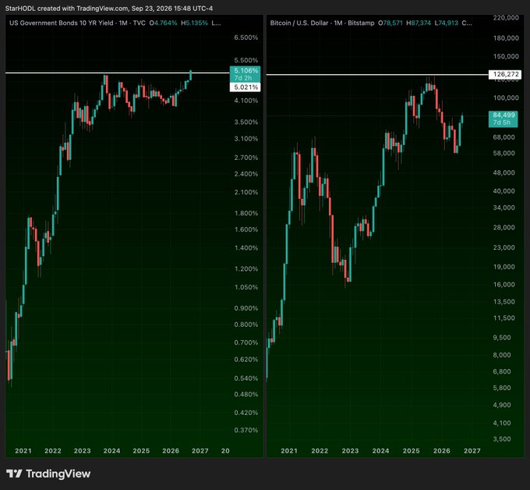This screenshot has height=490, width=530.
Task: Click the 40,000 level on Bitcoin price axis
Action: (x=504, y=191)
